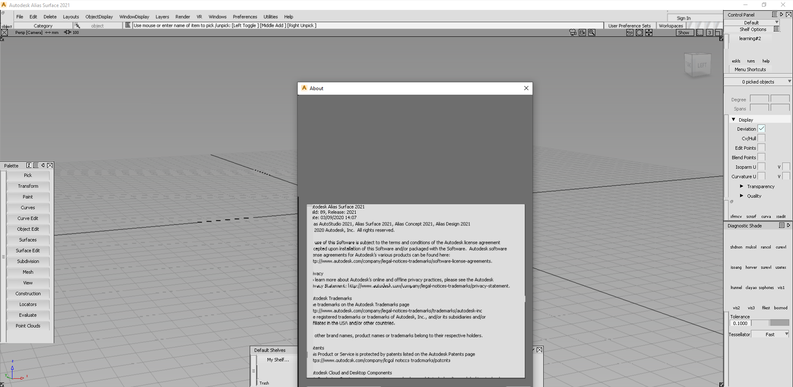Close the Palette panel with X icon

click(x=50, y=165)
